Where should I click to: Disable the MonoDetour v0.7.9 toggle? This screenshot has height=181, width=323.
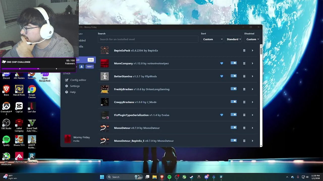pos(234,127)
